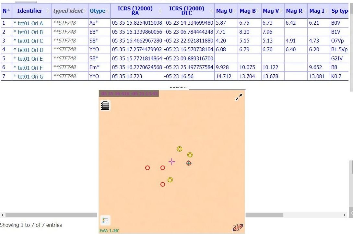Image resolution: width=353 pixels, height=234 pixels.
Task: Open the tet01 Ori G link
Action: pos(30,76)
